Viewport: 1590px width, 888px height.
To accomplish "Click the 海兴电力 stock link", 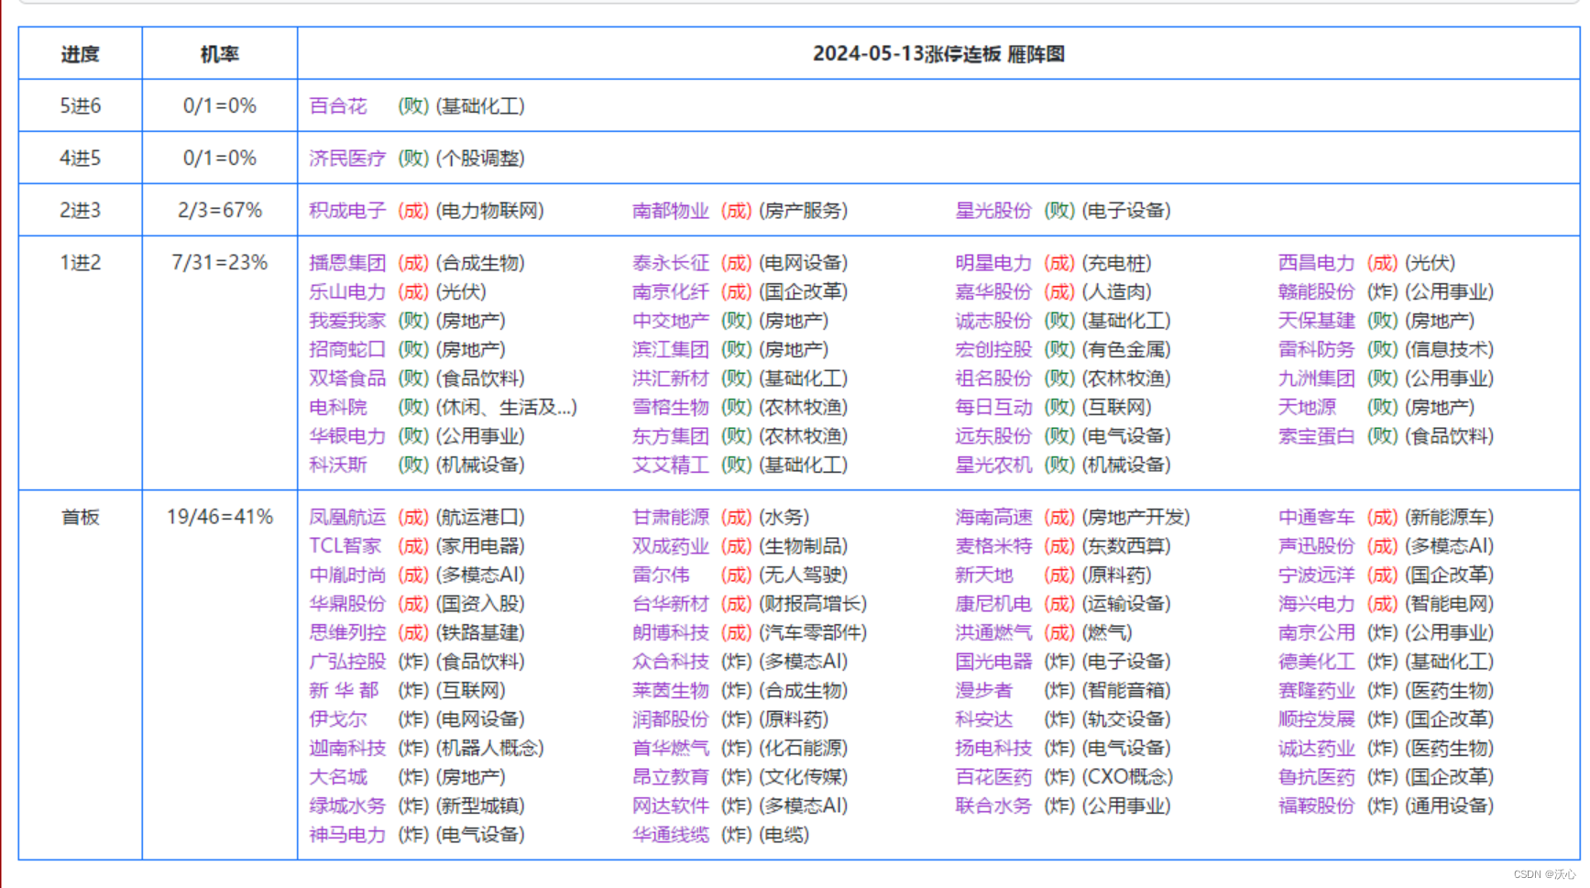I will pos(1317,604).
